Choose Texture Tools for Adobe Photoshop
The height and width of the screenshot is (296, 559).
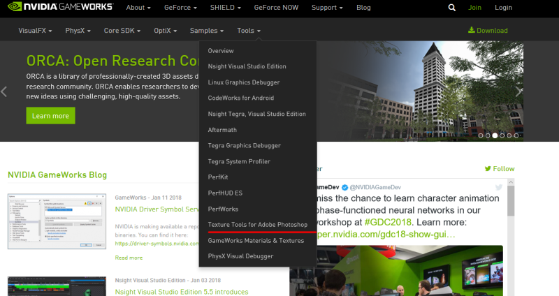point(258,225)
